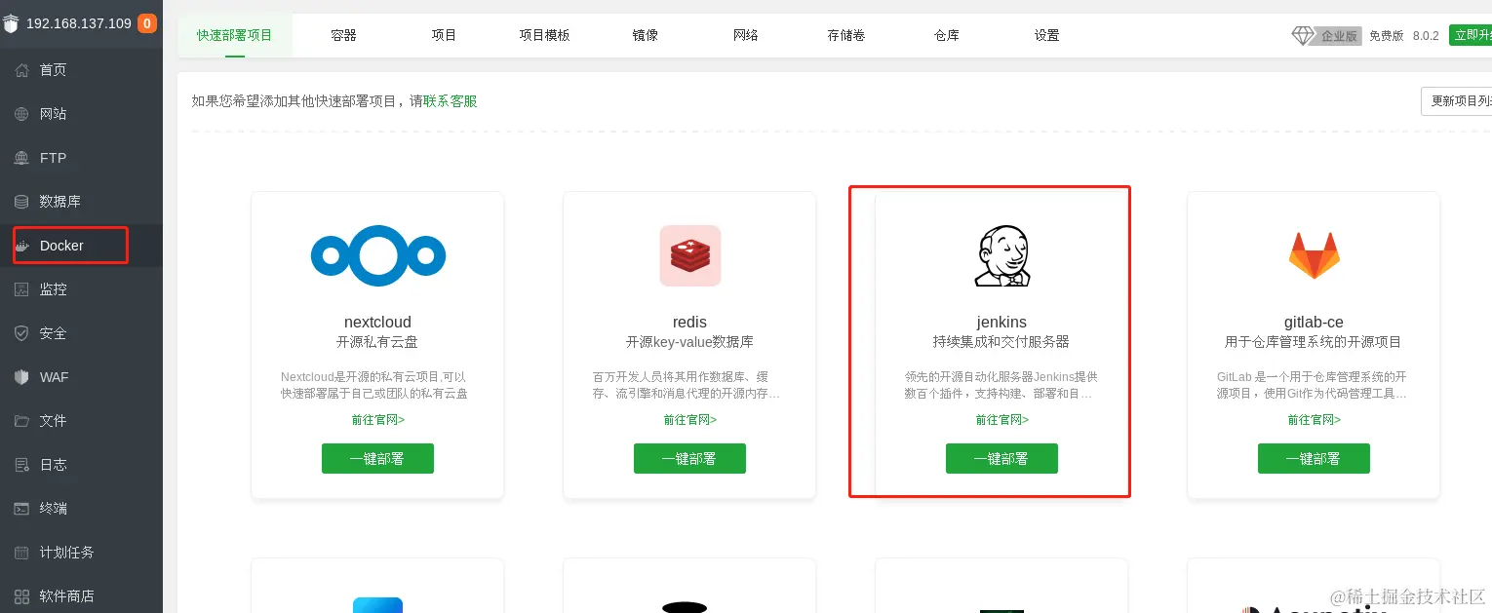Switch to the 项目 projects tab
Image resolution: width=1492 pixels, height=613 pixels.
coord(444,35)
